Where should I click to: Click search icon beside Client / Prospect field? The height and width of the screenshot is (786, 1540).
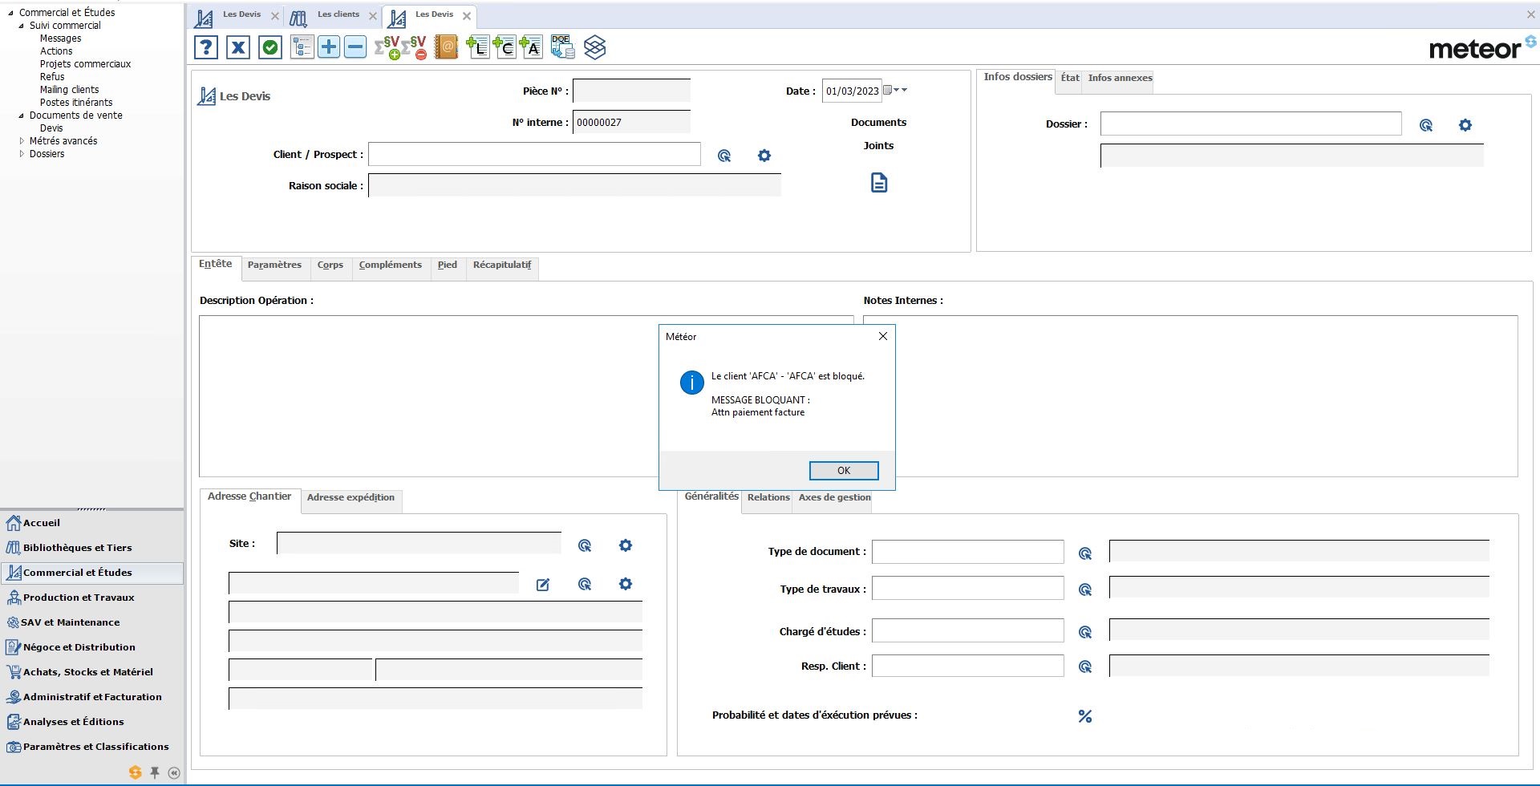click(724, 156)
